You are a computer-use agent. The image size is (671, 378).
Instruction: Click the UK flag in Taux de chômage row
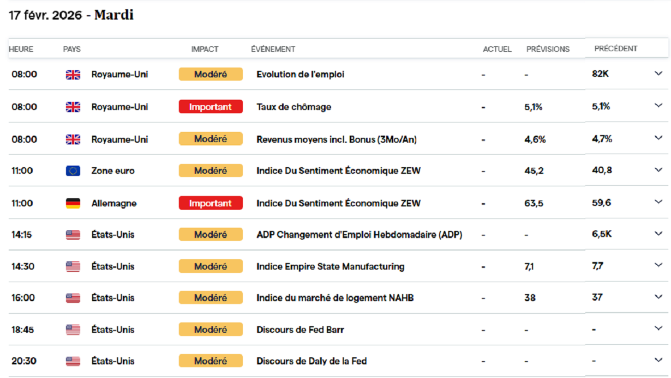(x=73, y=107)
